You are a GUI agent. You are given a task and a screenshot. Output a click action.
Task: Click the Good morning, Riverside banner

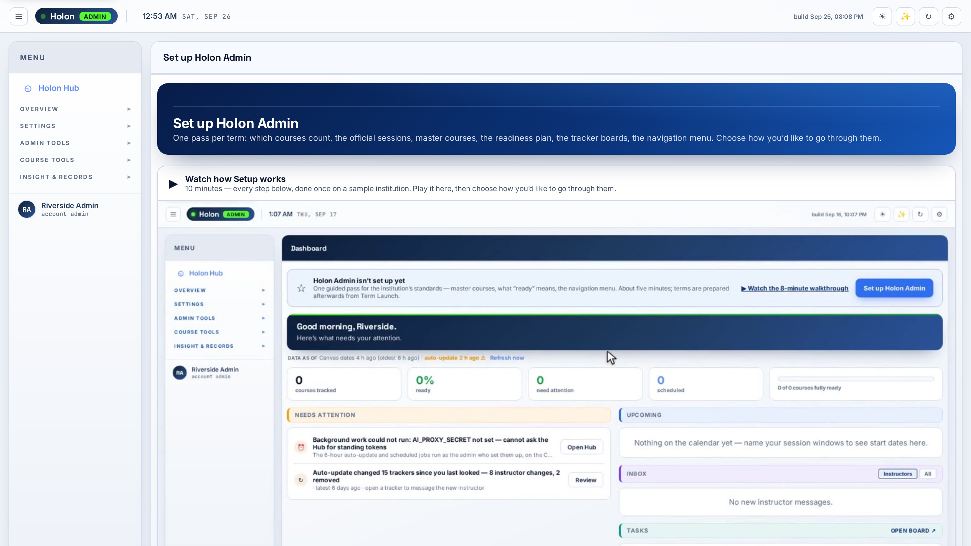pos(614,332)
